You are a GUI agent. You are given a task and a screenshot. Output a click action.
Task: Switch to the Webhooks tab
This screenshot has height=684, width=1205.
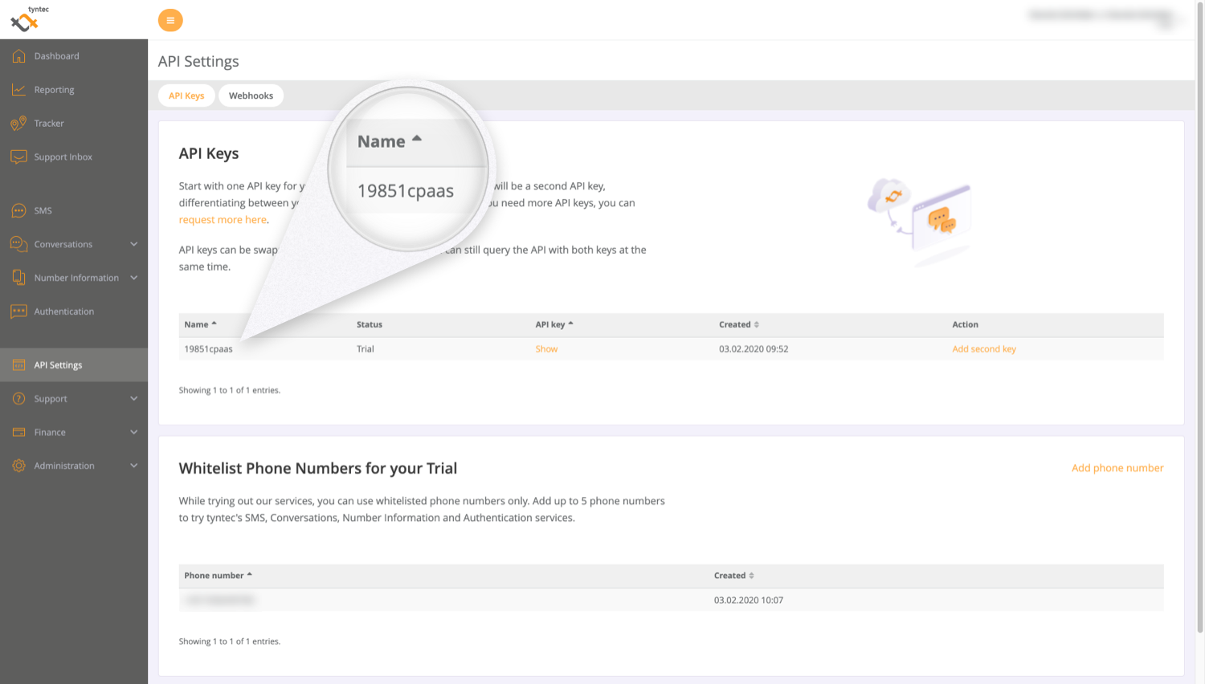(251, 96)
